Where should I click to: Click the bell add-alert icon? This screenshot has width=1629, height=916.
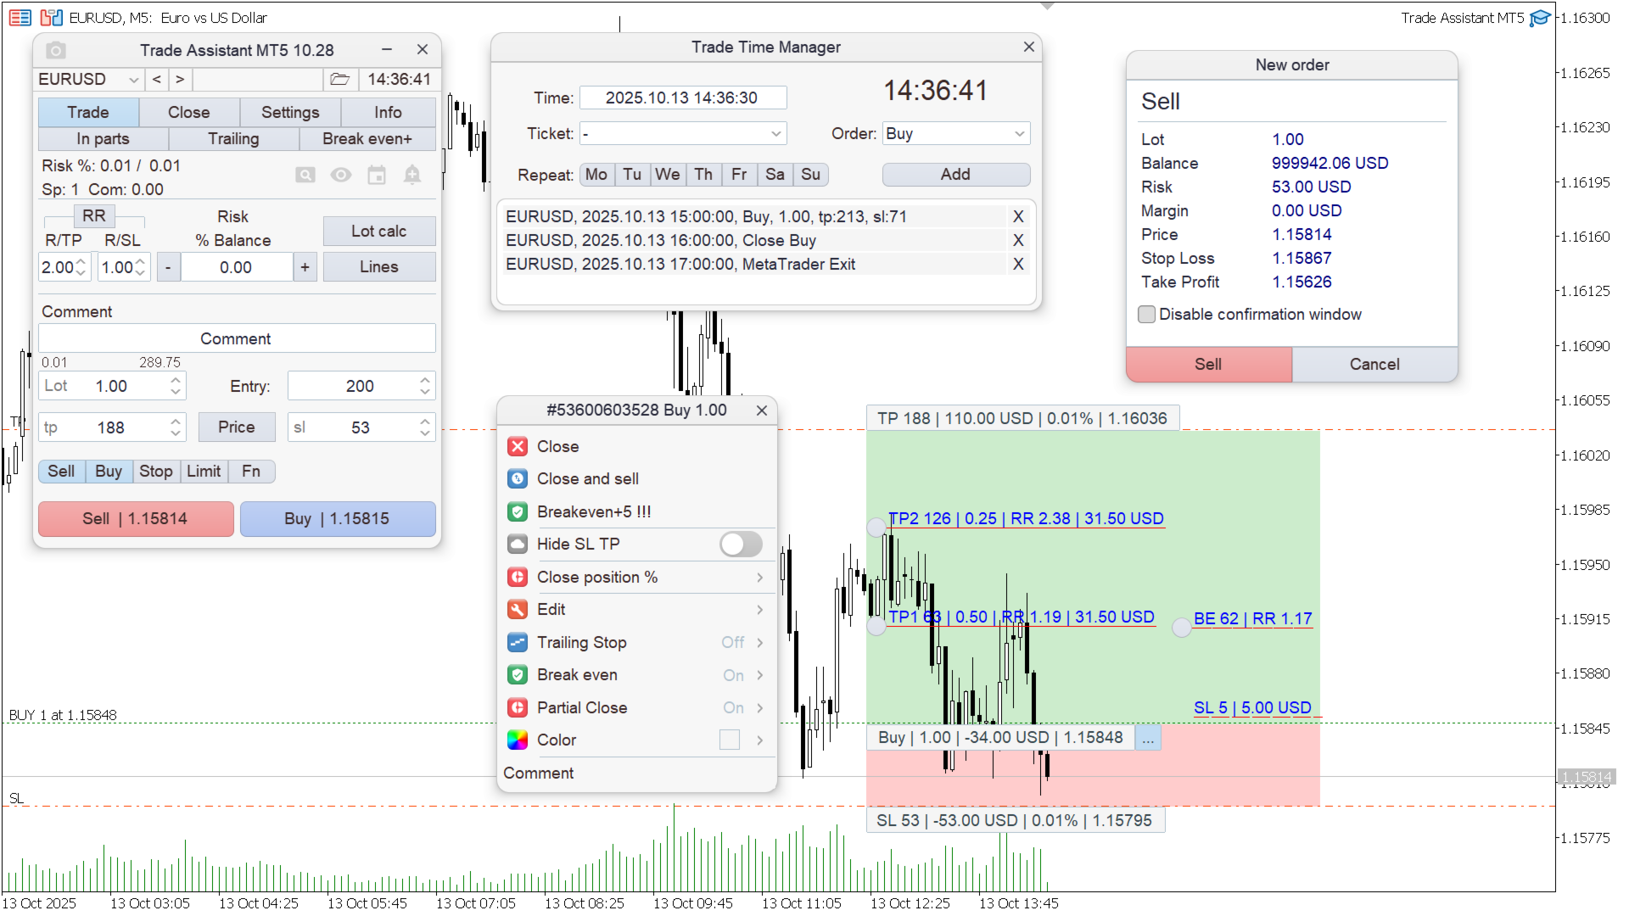(x=412, y=175)
